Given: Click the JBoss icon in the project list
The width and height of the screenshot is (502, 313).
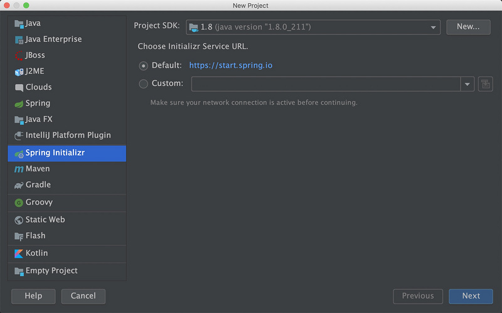Looking at the screenshot, I should 19,55.
